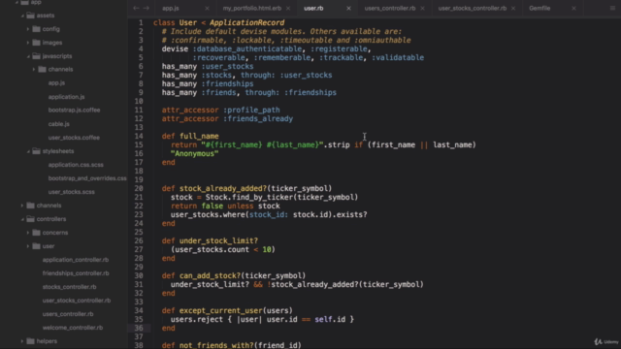
Task: Click the helpers folder icon
Action: coord(30,340)
